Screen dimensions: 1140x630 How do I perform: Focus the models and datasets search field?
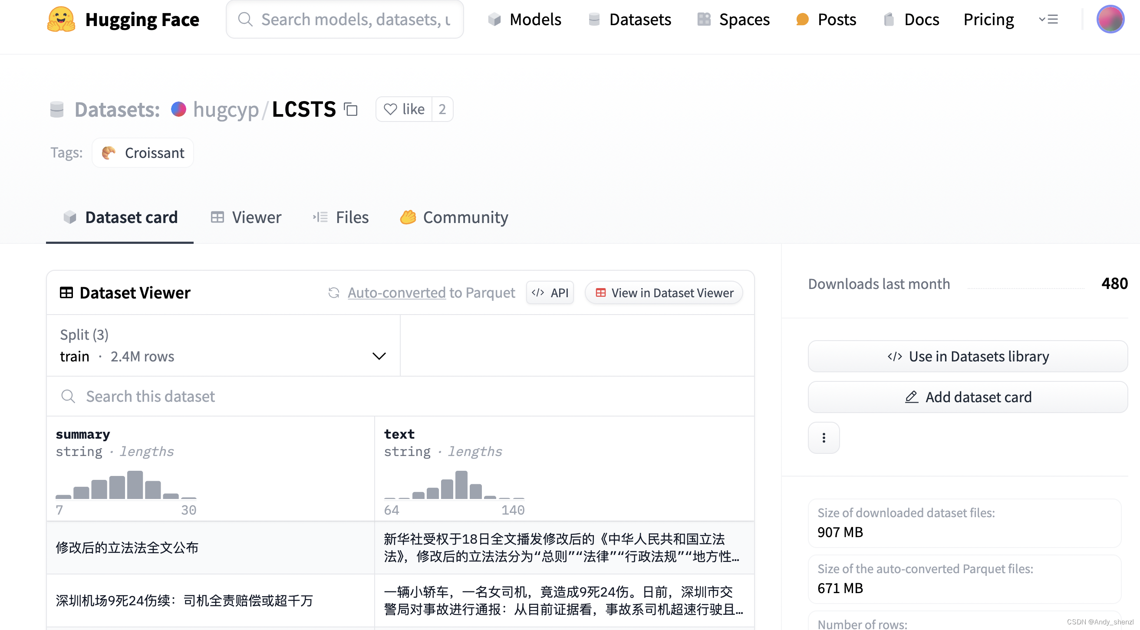pos(345,20)
